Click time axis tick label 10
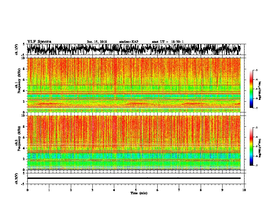Viewport: 275px width, 213px height. pos(244,190)
